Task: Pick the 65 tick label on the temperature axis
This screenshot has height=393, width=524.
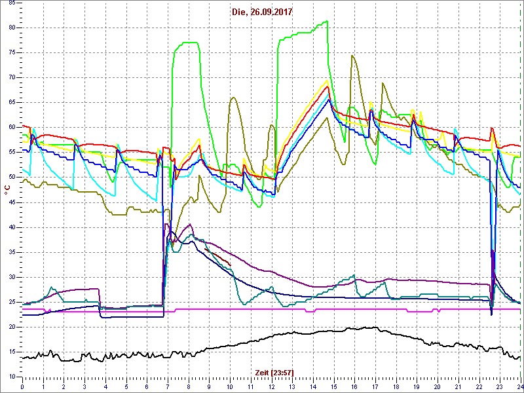Action: tap(12, 103)
